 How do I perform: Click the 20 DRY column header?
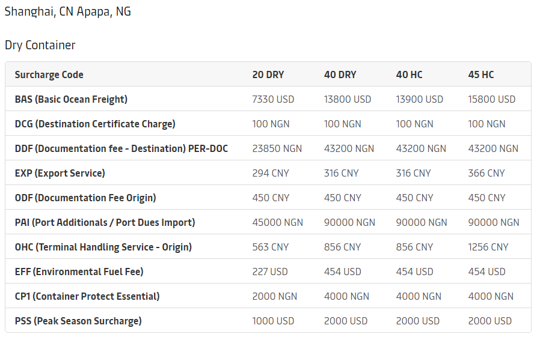point(268,75)
